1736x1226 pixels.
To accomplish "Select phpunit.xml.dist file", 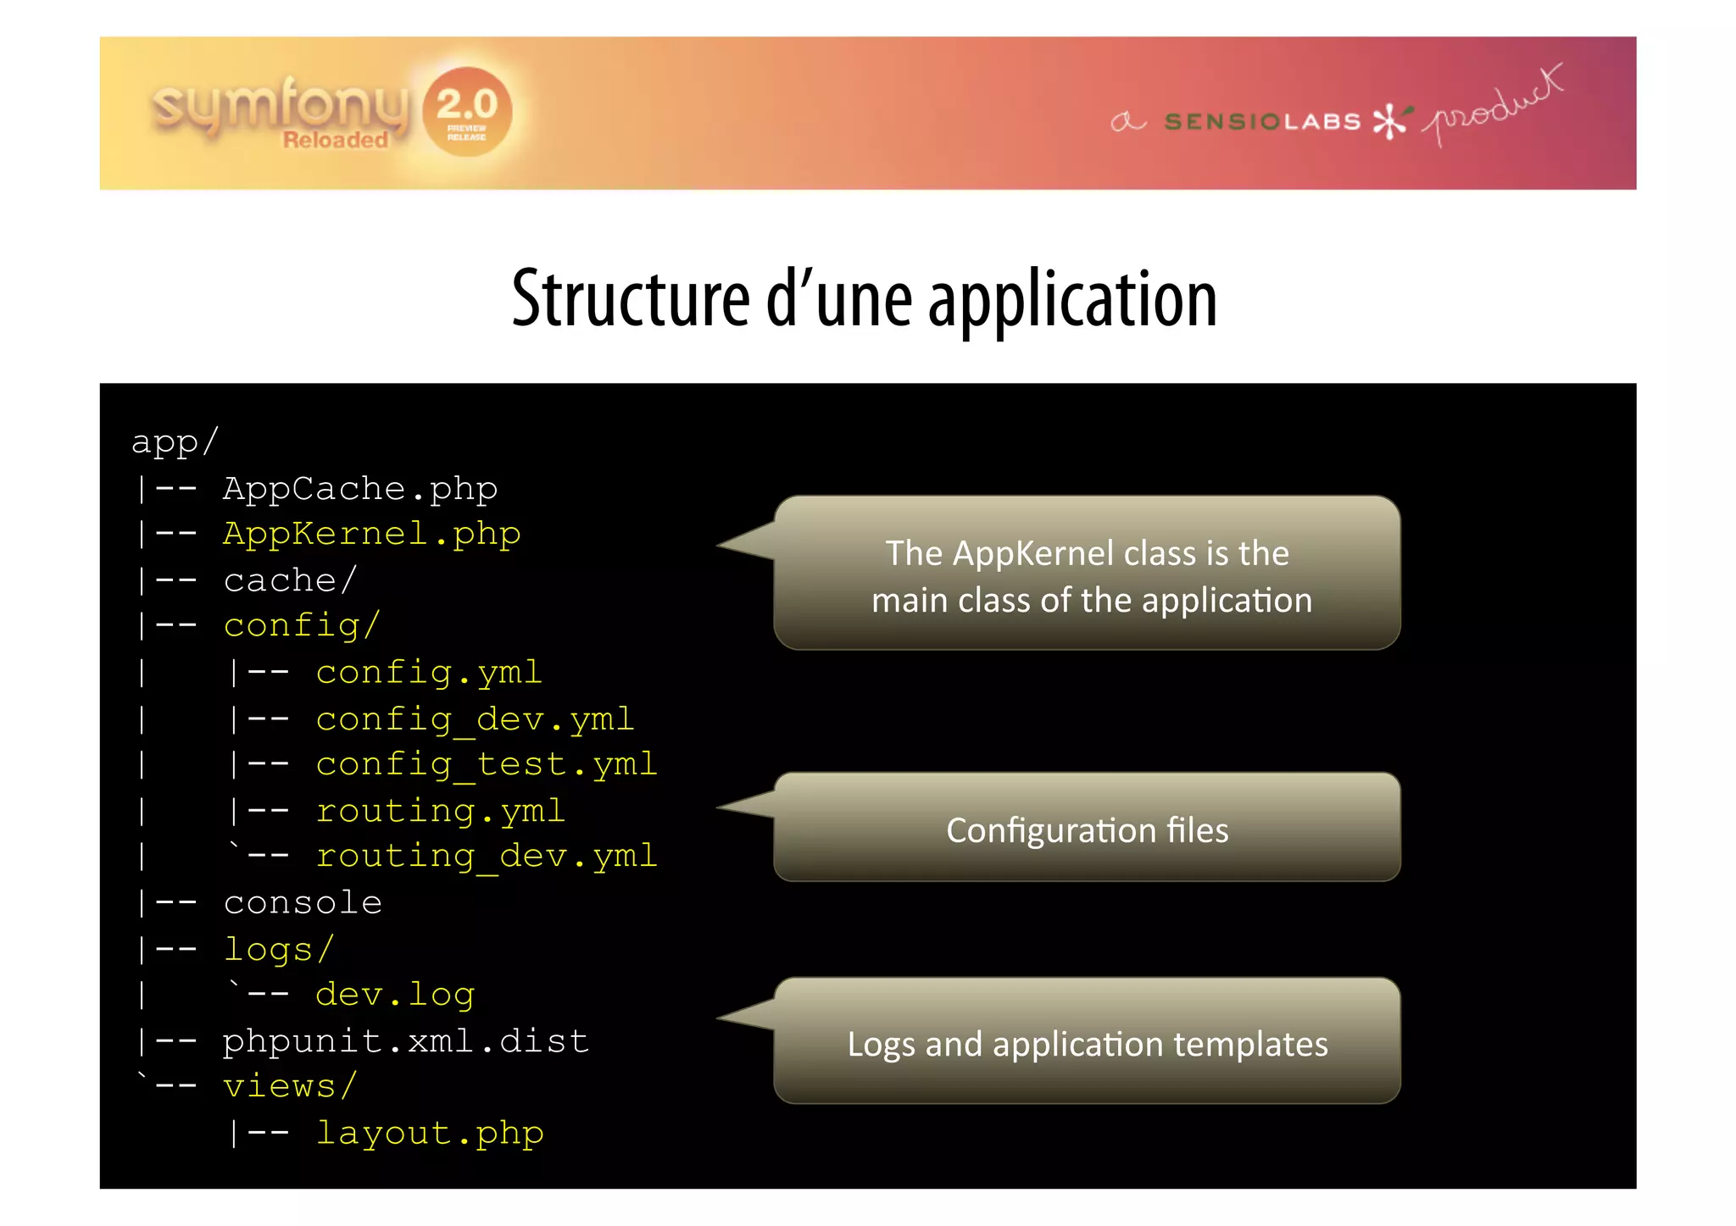I will pos(405,1040).
